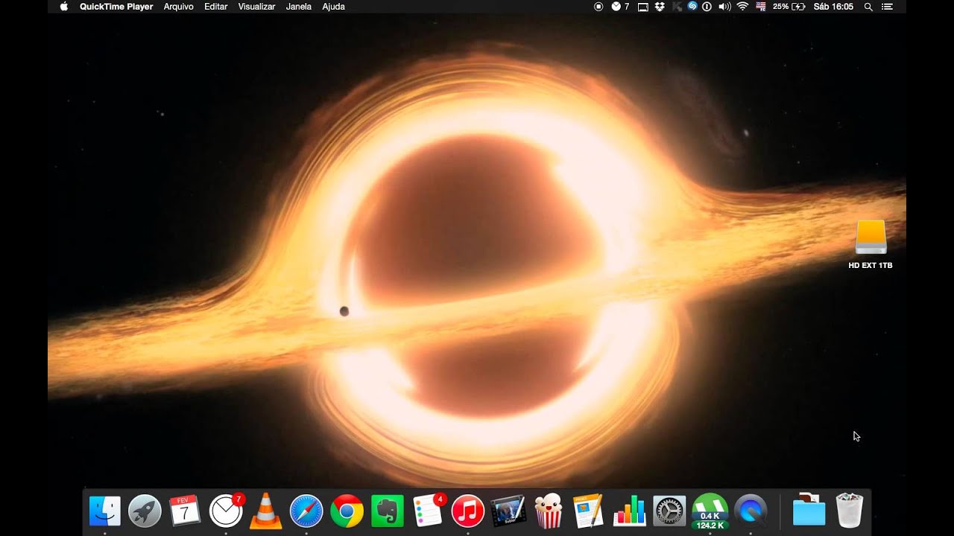Open Finder from the Dock
Screen dimensions: 954x536
point(105,511)
